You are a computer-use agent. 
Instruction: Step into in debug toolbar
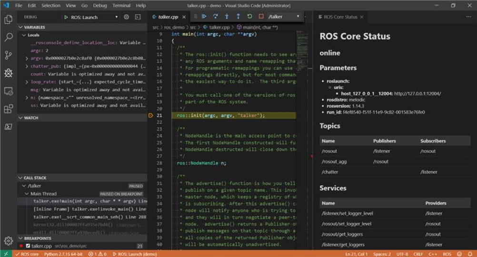pyautogui.click(x=227, y=16)
